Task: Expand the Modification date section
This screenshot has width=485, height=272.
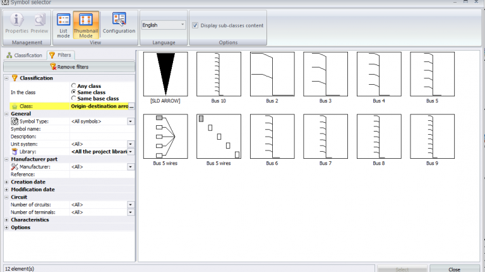Action: pyautogui.click(x=6, y=189)
